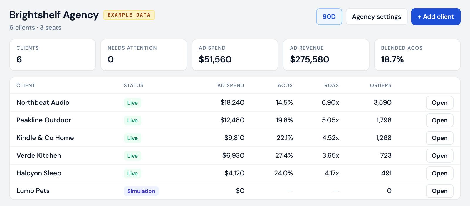Click the 18.7% blended ACOS figure
Image resolution: width=470 pixels, height=206 pixels.
tap(392, 59)
